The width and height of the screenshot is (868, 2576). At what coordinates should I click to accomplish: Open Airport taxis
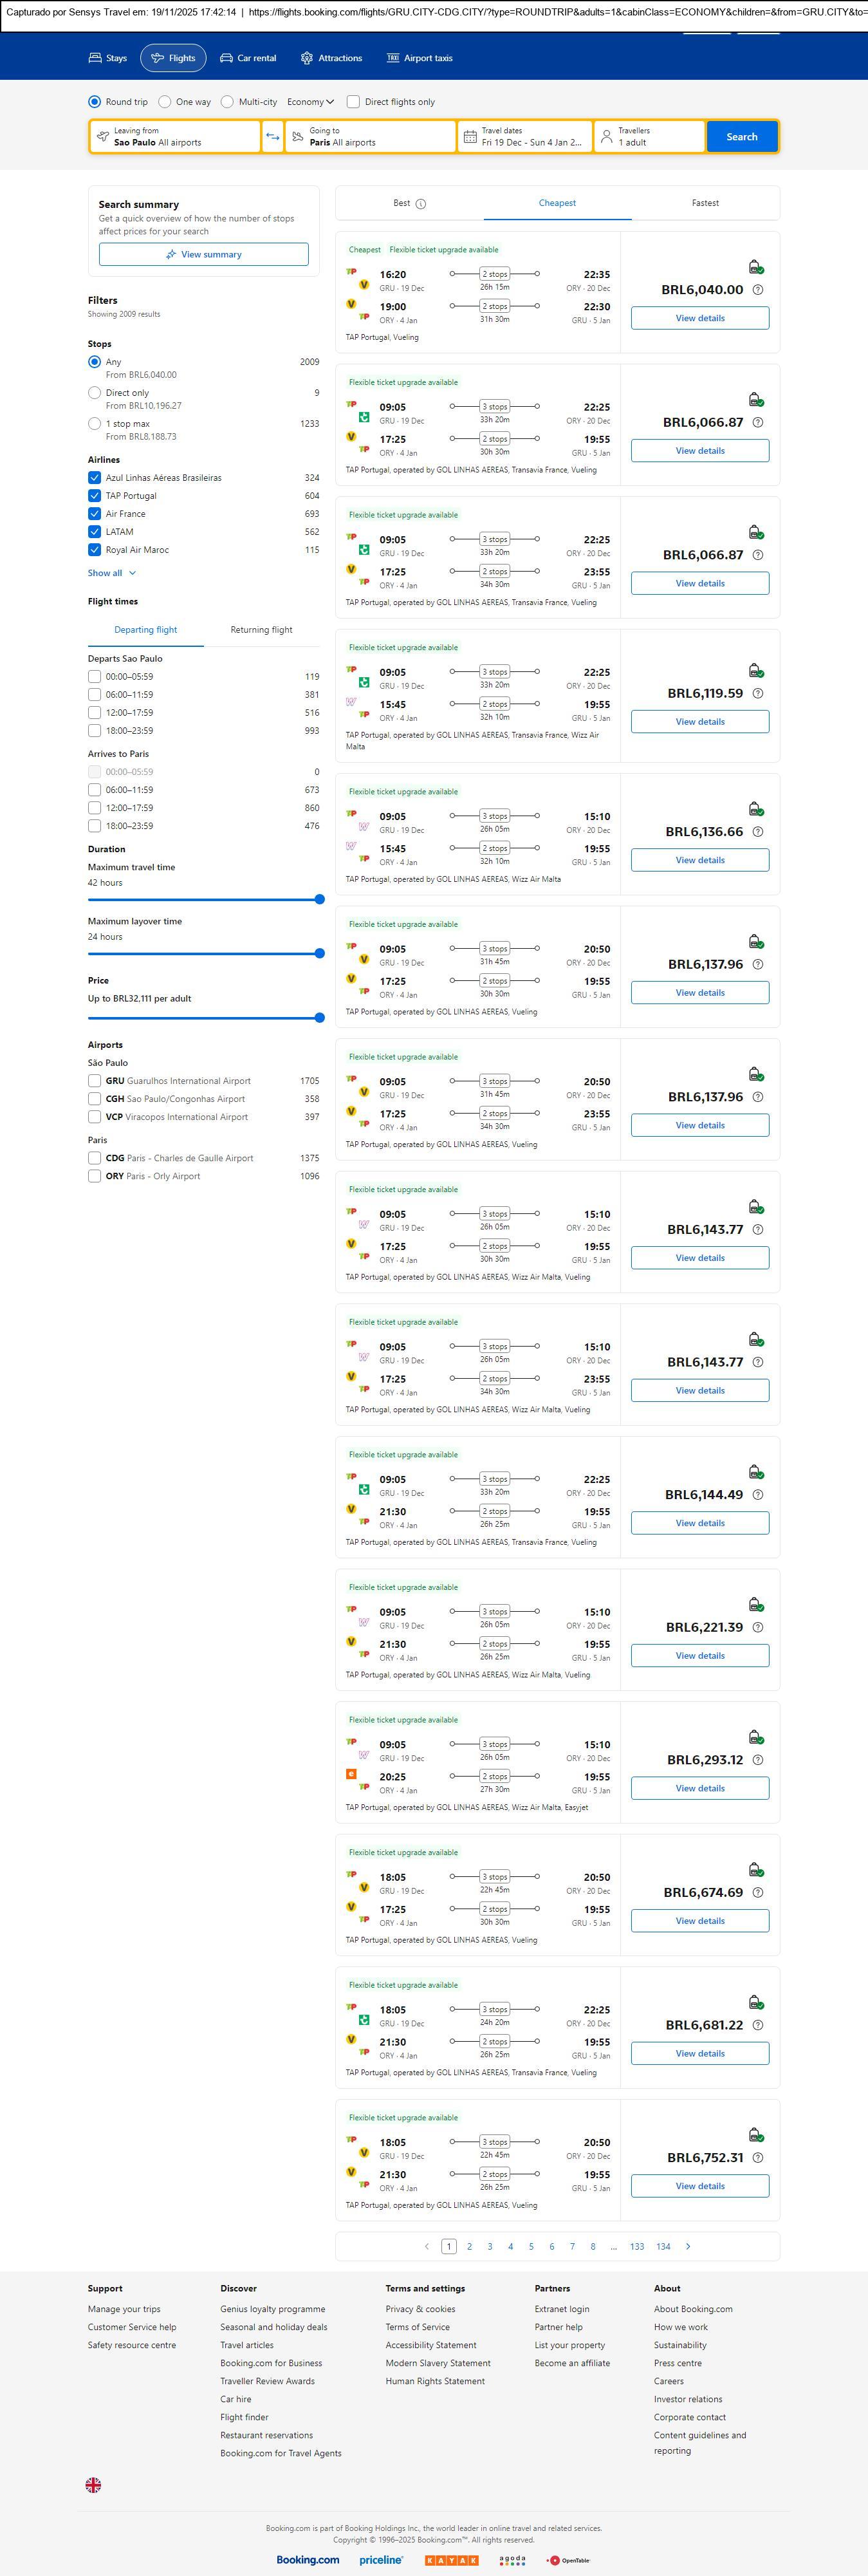click(x=419, y=58)
